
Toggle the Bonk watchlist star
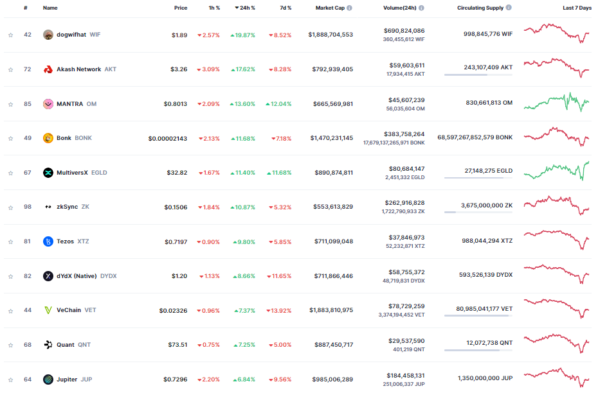[11, 138]
